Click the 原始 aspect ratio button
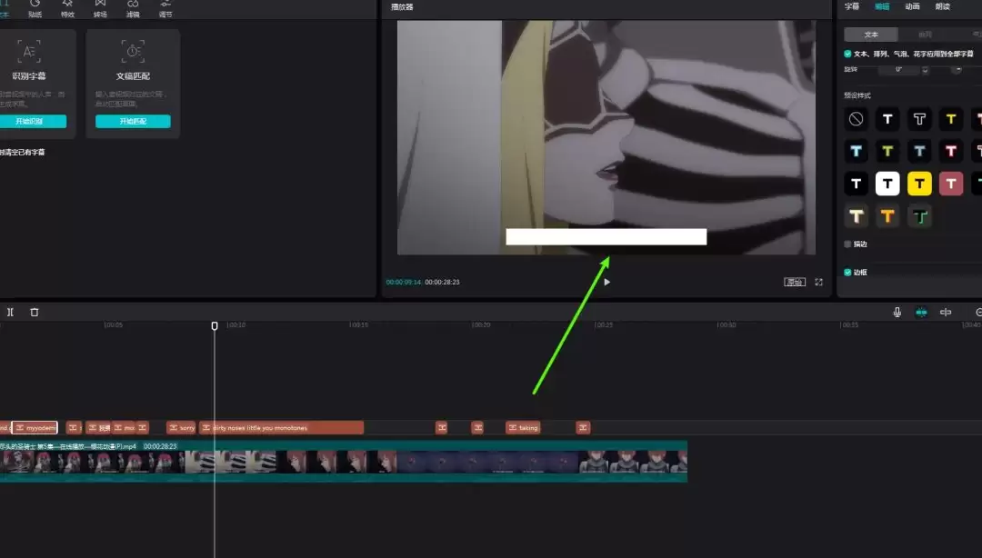Viewport: 982px width, 558px height. pos(795,282)
